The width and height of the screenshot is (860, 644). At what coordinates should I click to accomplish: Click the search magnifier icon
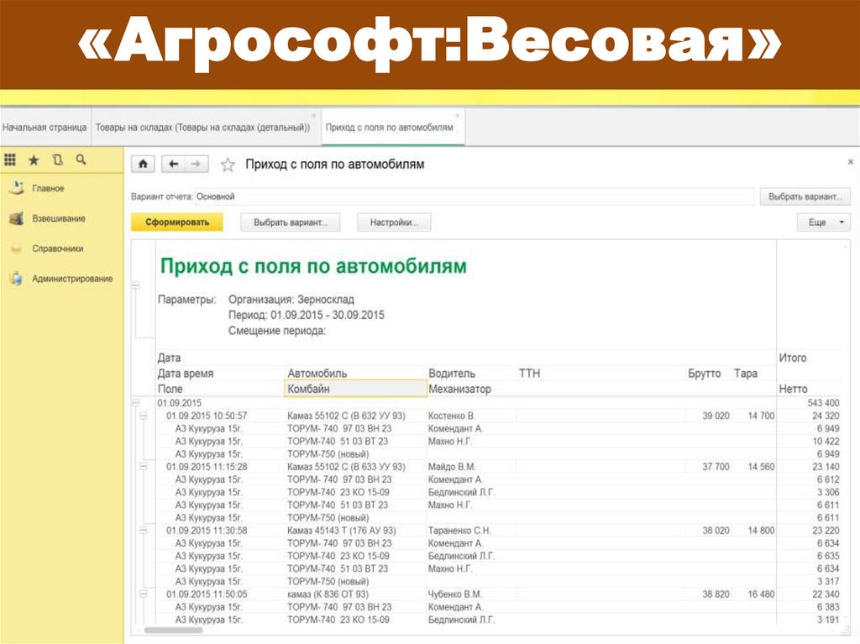click(81, 159)
